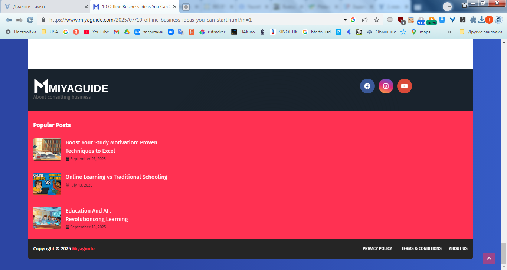Open the Instagram social icon
Viewport: 507px width, 270px height.
(x=386, y=86)
